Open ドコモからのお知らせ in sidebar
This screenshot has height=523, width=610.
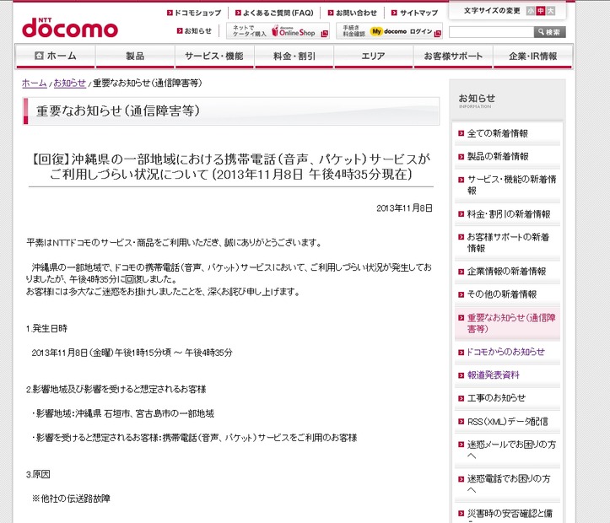coord(507,352)
